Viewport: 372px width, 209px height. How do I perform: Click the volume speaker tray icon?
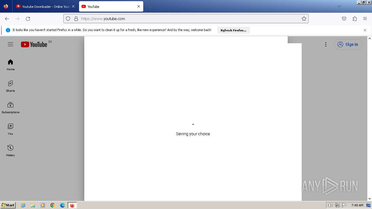pos(330,205)
